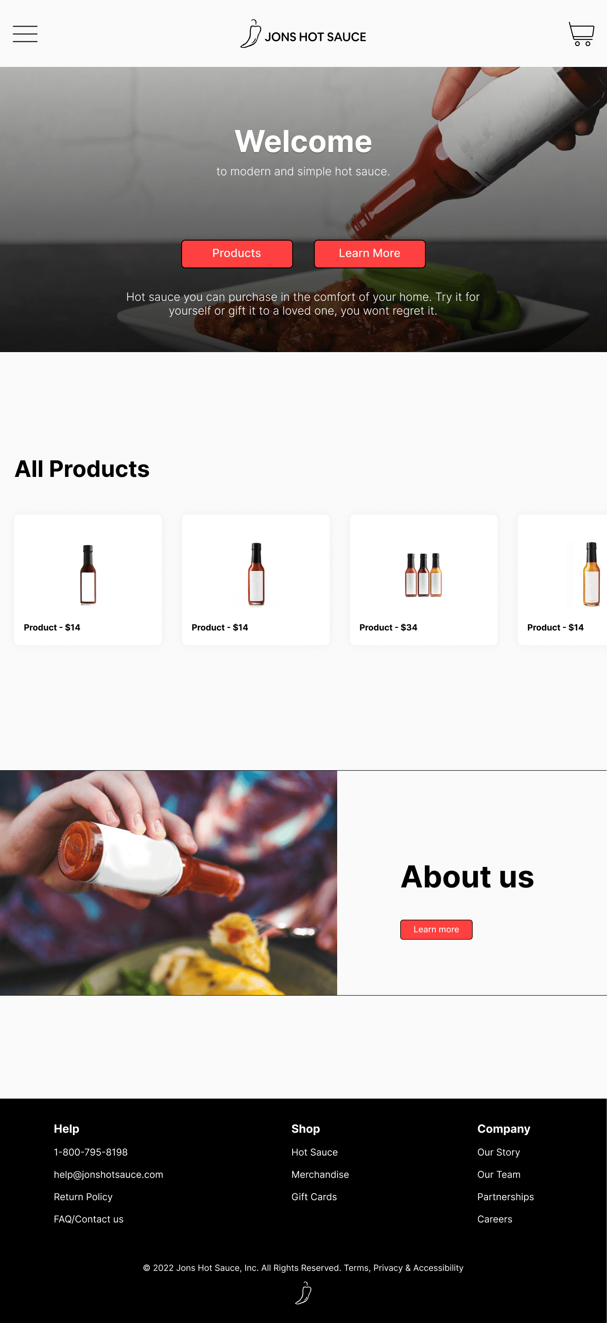Select the dark bottle $14 product image
Image resolution: width=607 pixels, height=1323 pixels.
(x=88, y=574)
